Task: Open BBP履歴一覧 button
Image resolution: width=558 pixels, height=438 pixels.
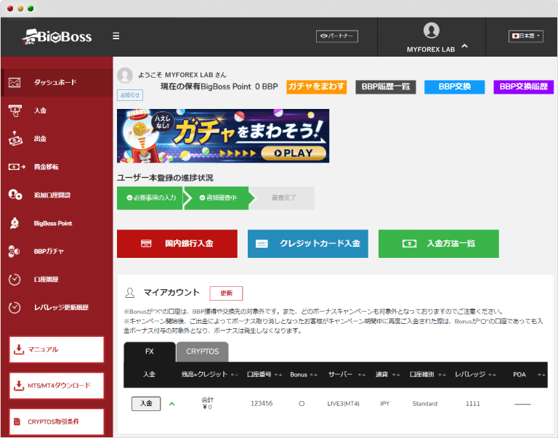Action: (386, 87)
